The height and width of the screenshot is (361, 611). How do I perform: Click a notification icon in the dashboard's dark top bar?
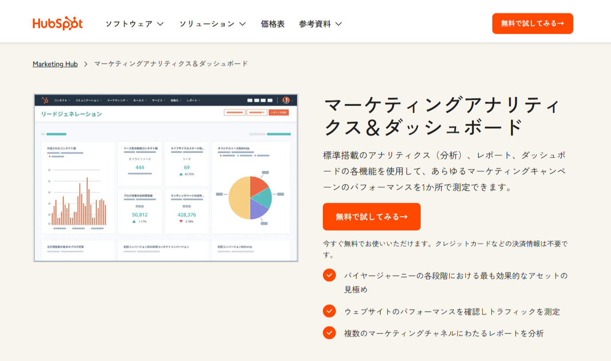(x=250, y=100)
